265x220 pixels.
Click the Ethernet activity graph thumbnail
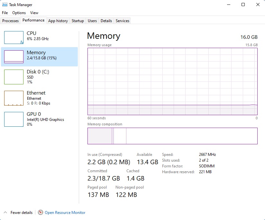14,98
